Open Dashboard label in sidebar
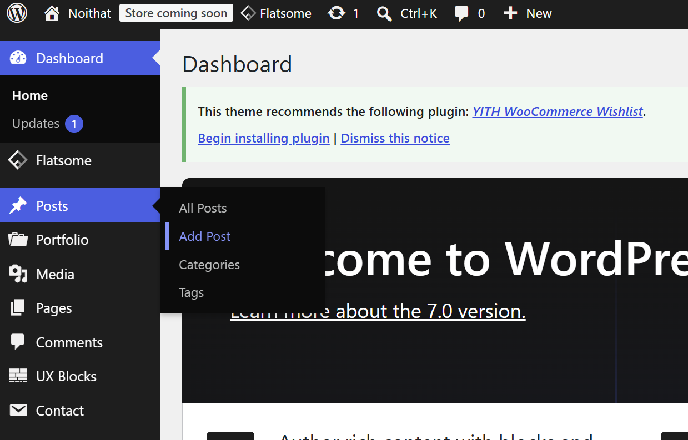Image resolution: width=688 pixels, height=440 pixels. tap(69, 58)
